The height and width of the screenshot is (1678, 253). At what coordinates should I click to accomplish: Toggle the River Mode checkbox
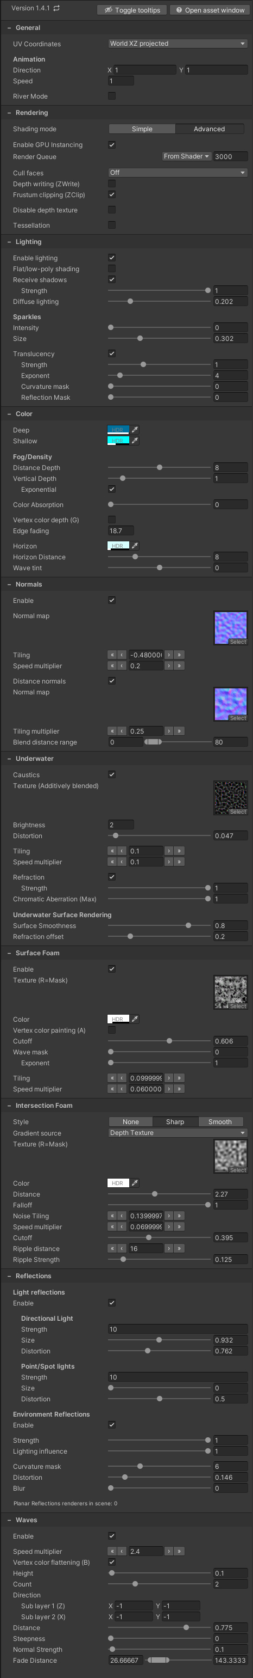pos(112,96)
